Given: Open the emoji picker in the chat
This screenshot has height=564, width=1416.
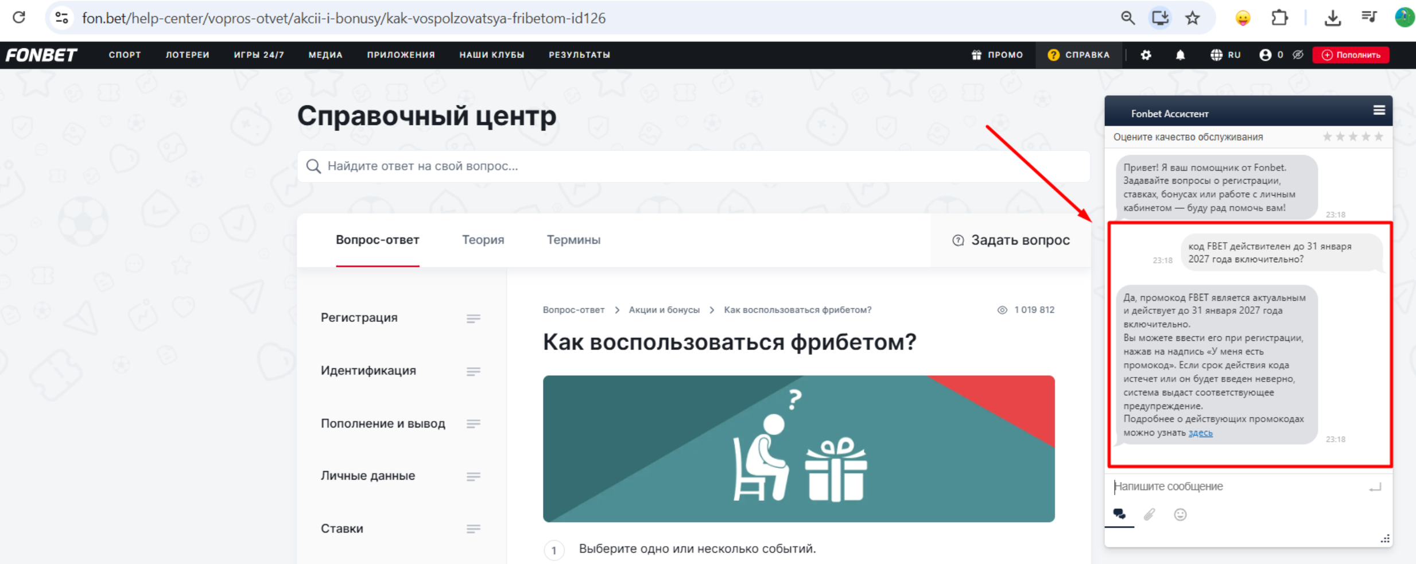Looking at the screenshot, I should tap(1180, 515).
